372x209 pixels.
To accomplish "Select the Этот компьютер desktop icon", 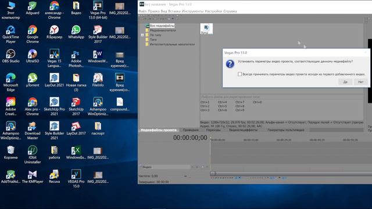I will tap(10, 10).
